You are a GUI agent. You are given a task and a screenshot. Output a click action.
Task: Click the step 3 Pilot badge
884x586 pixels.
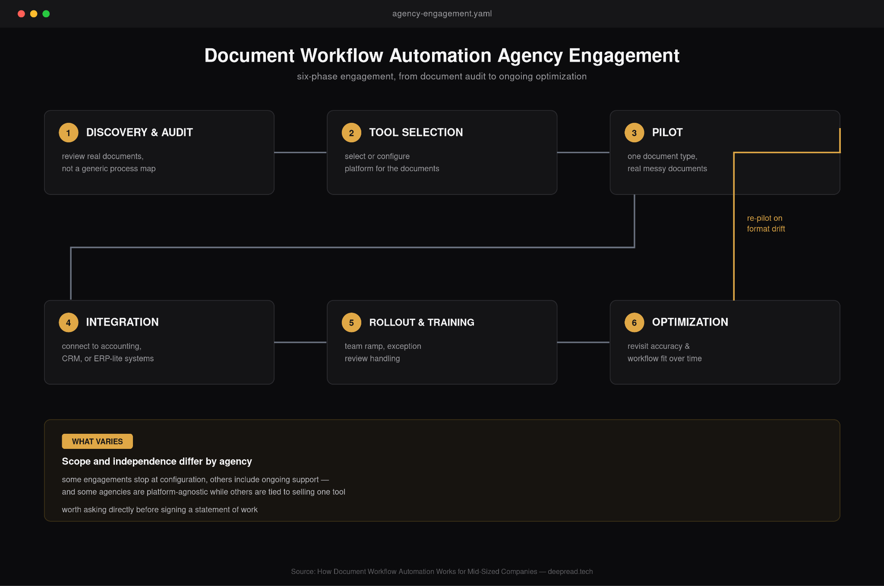(x=634, y=133)
